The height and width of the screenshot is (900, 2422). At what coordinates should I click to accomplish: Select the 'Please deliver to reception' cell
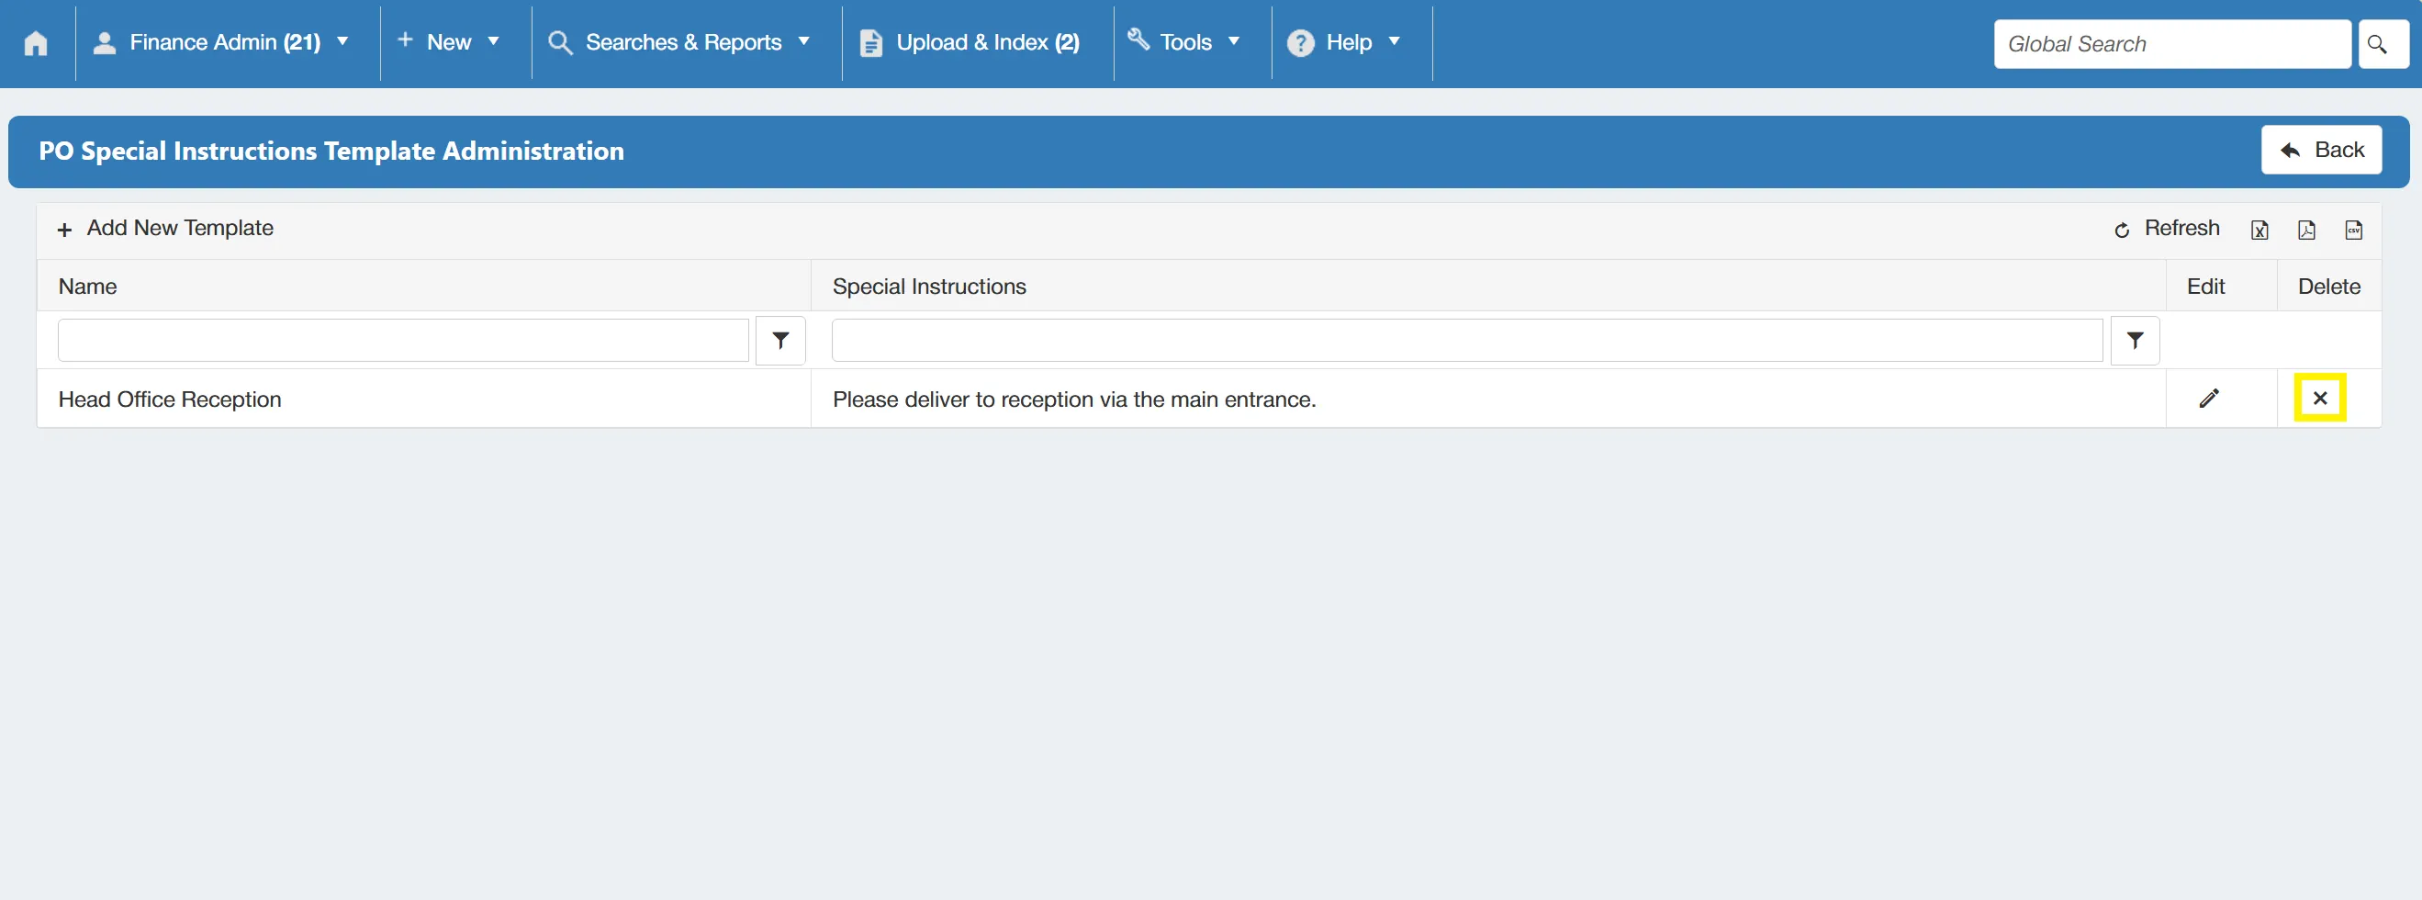point(1488,399)
